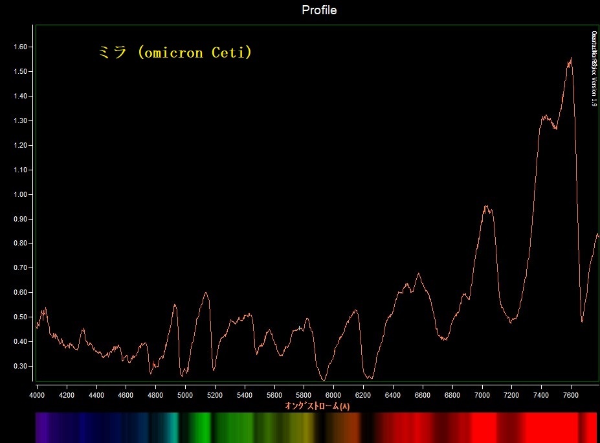The width and height of the screenshot is (600, 443).
Task: Click the y-axis value 0.80
Action: pos(20,243)
